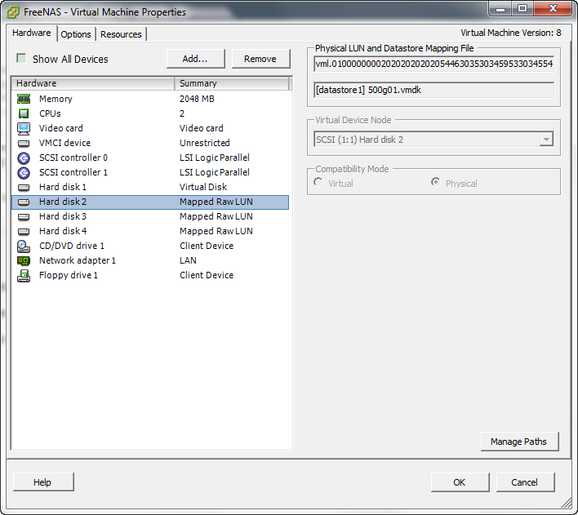Click the VMCI device icon
The width and height of the screenshot is (578, 515).
click(x=24, y=143)
